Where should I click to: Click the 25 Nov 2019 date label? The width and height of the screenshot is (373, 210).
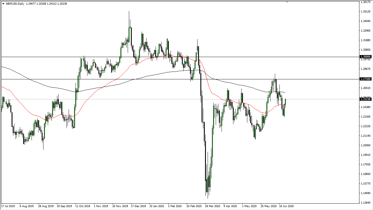[x=120, y=207]
